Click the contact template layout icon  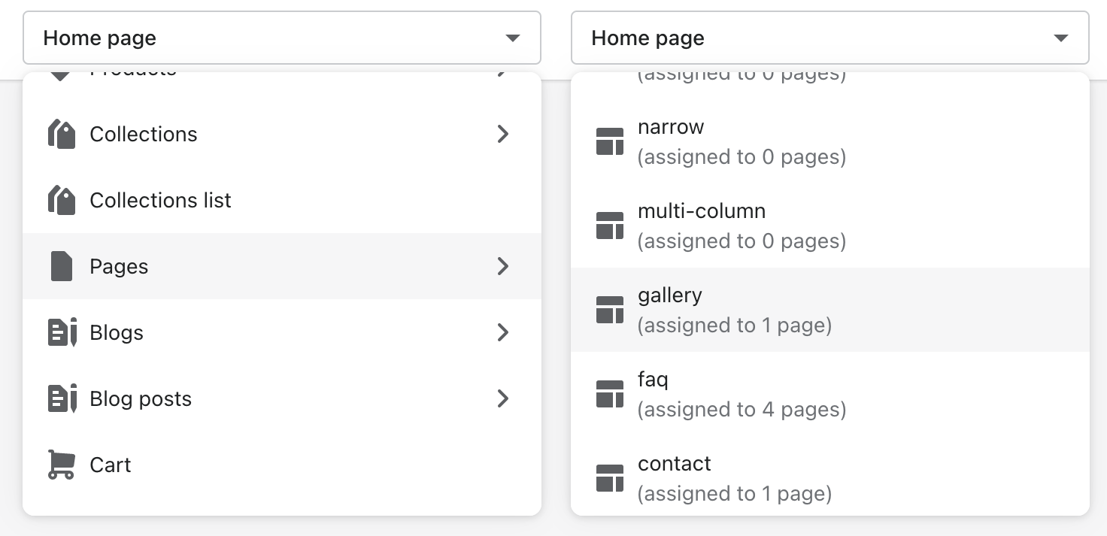click(x=610, y=478)
